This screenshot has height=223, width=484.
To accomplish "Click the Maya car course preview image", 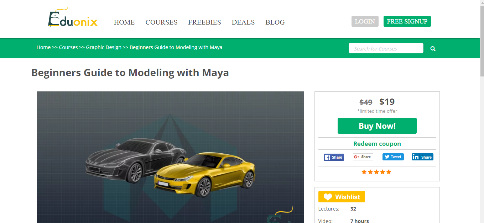I will tap(170, 157).
